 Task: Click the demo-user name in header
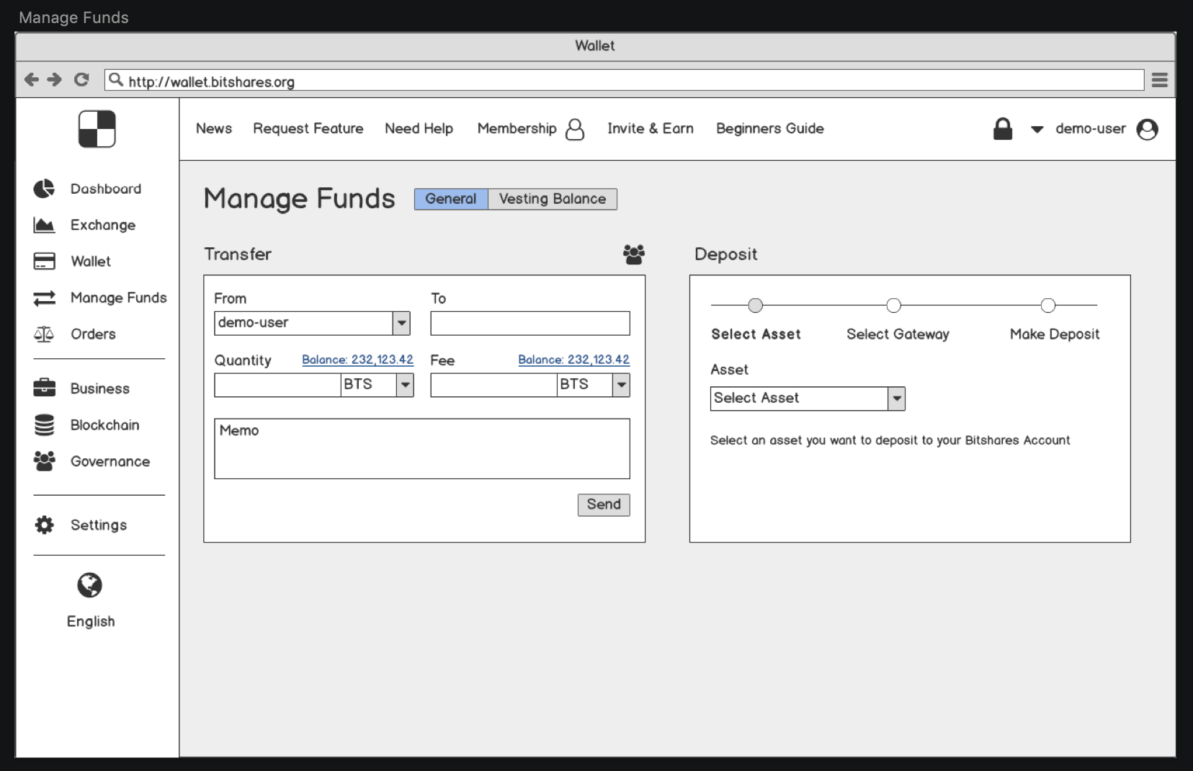tap(1091, 128)
